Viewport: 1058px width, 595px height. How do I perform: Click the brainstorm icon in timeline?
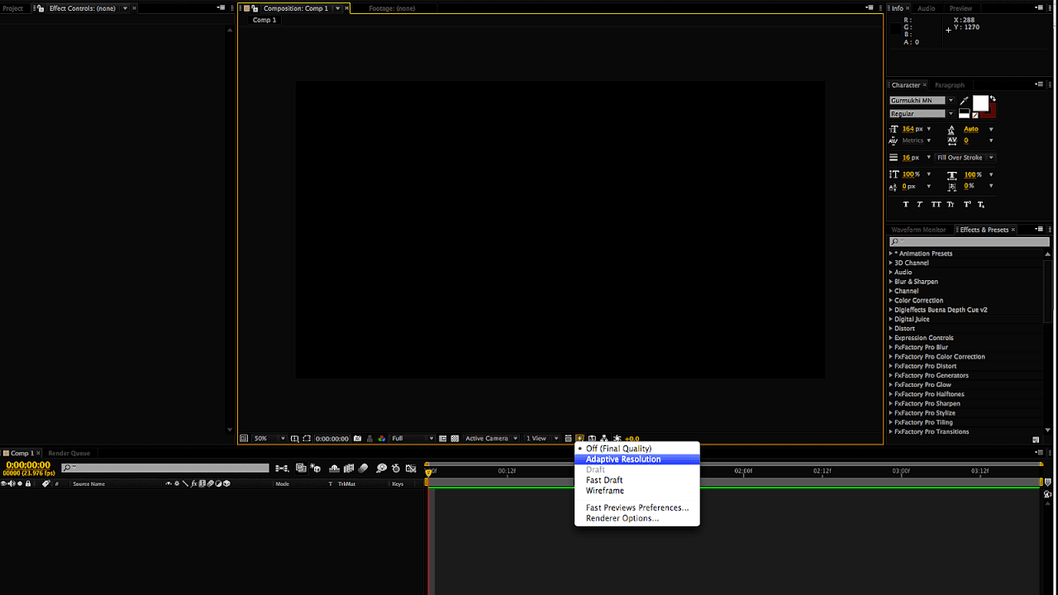381,469
